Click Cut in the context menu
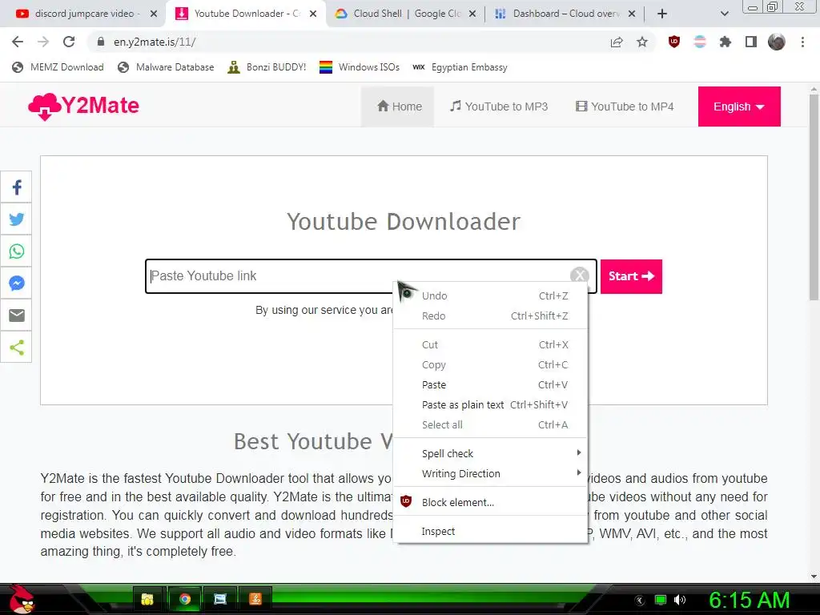820x615 pixels. coord(490,344)
